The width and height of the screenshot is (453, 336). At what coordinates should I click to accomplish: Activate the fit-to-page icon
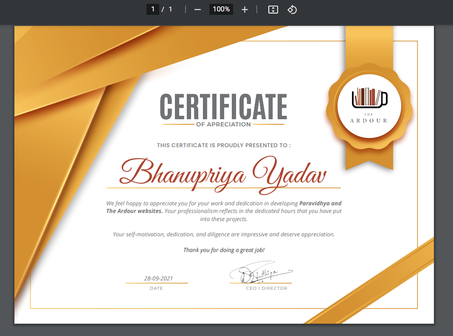pos(273,9)
